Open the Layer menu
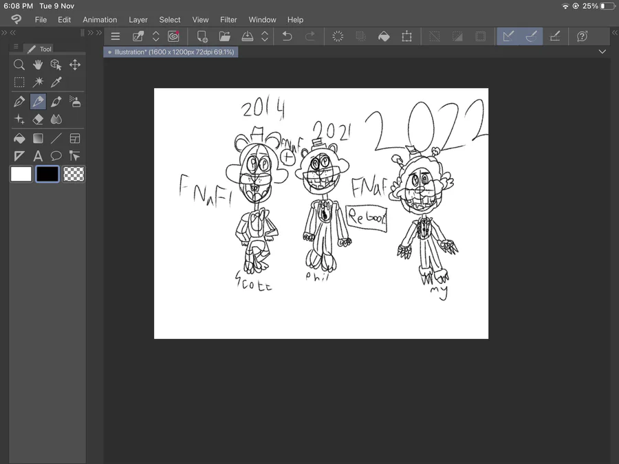Viewport: 619px width, 464px height. (x=138, y=20)
